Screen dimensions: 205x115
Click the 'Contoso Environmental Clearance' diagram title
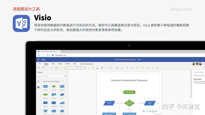coord(129,80)
